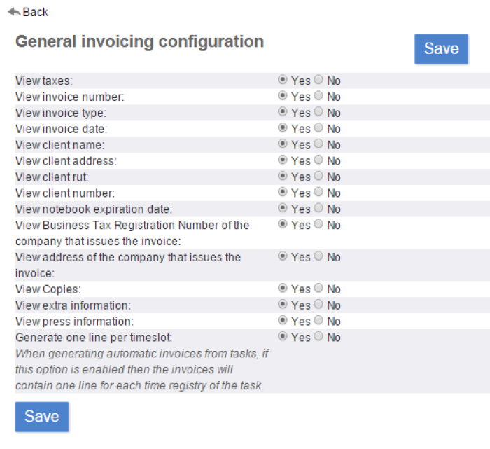Screen dimensions: 490x449
Task: Click the bottom Save button
Action: 42,416
